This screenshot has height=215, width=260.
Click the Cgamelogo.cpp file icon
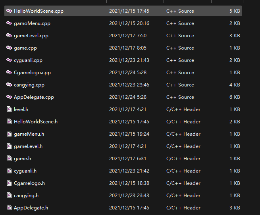click(x=9, y=73)
